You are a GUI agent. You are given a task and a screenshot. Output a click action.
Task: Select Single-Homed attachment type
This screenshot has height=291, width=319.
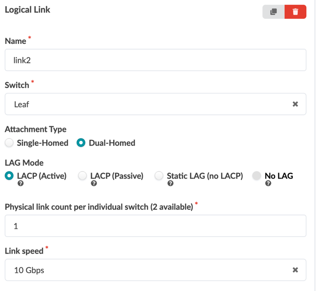click(9, 143)
